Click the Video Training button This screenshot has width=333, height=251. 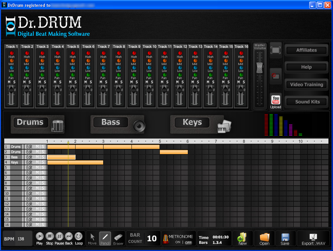[x=306, y=85]
